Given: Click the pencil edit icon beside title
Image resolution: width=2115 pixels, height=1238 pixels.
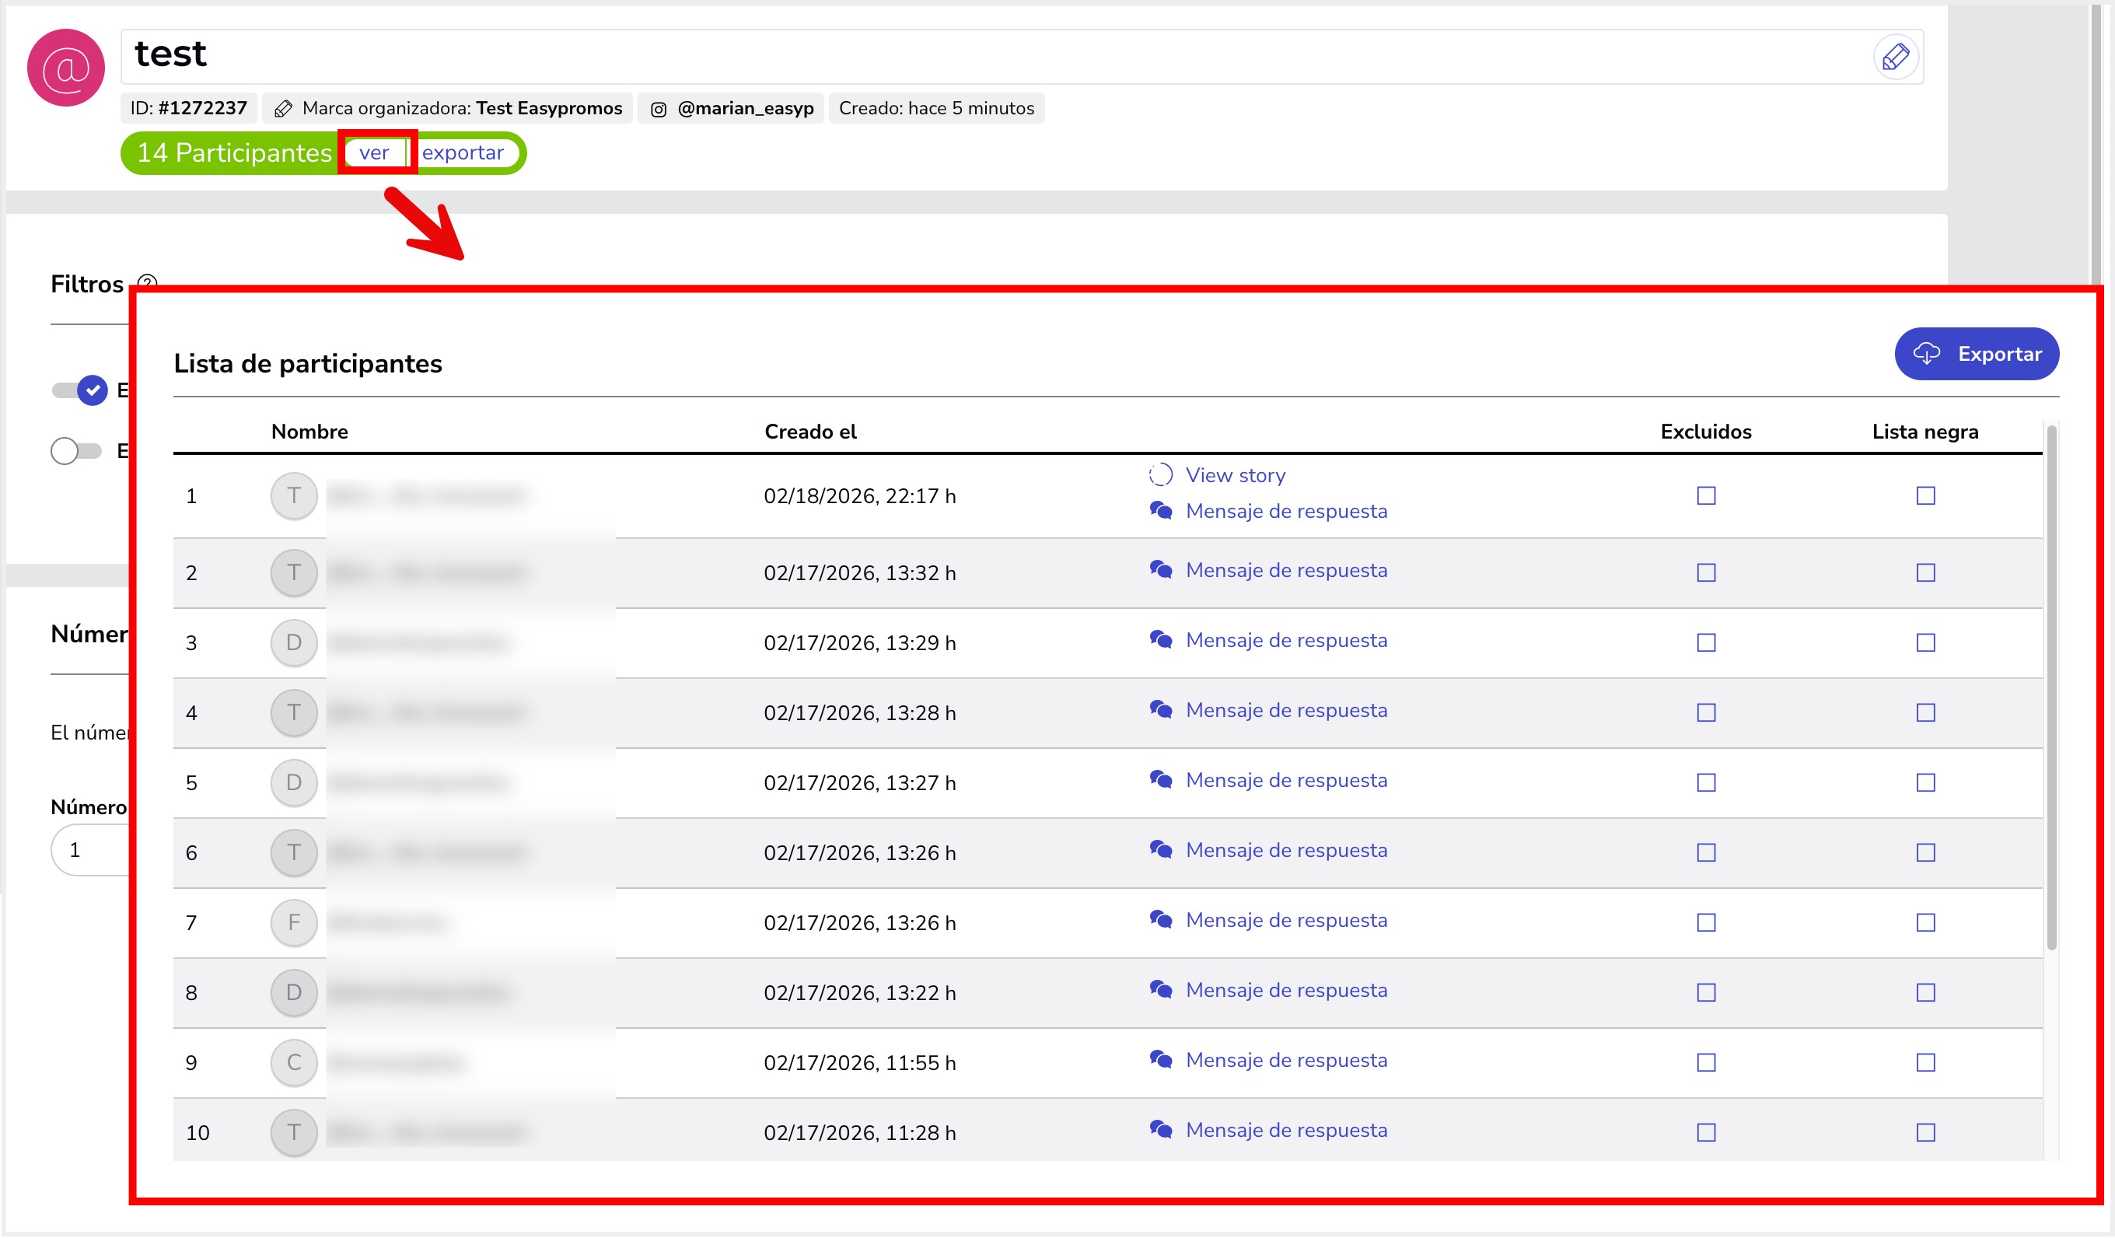Looking at the screenshot, I should pos(1895,57).
